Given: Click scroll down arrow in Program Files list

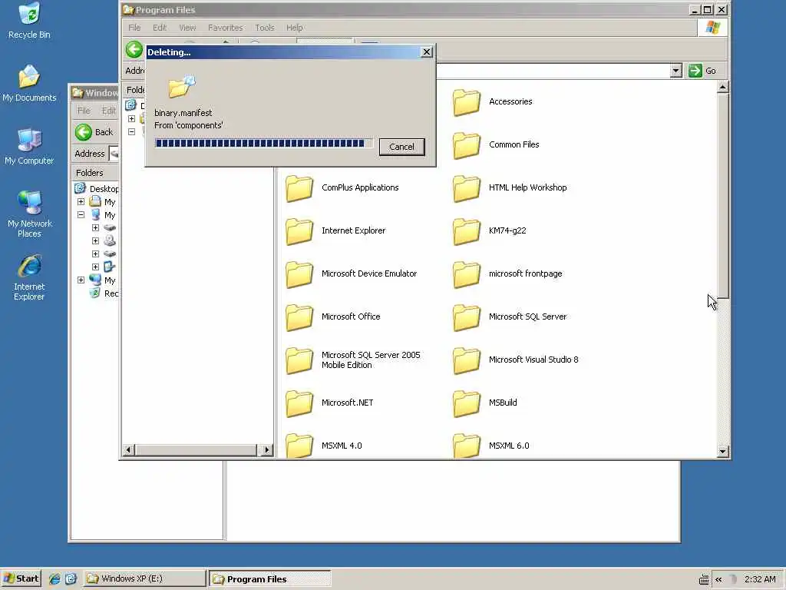Looking at the screenshot, I should coord(722,451).
